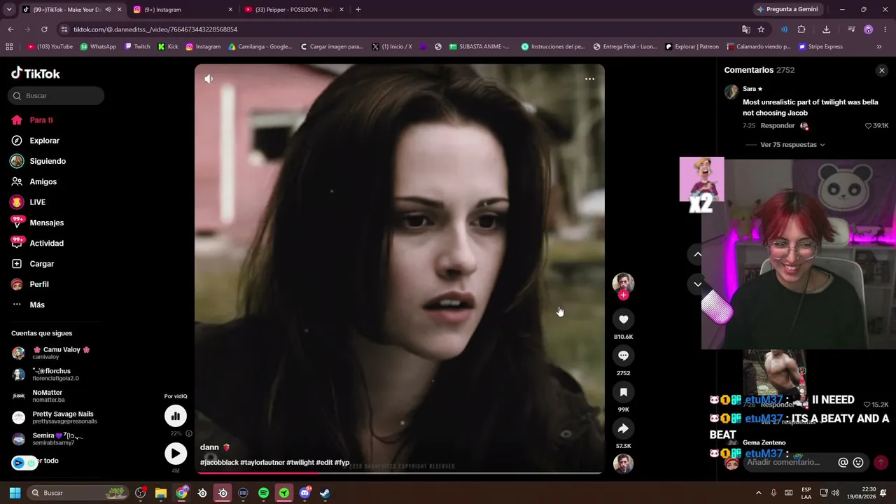The image size is (896, 504).
Task: Open the browser Extensions puzzle icon
Action: pos(801,29)
